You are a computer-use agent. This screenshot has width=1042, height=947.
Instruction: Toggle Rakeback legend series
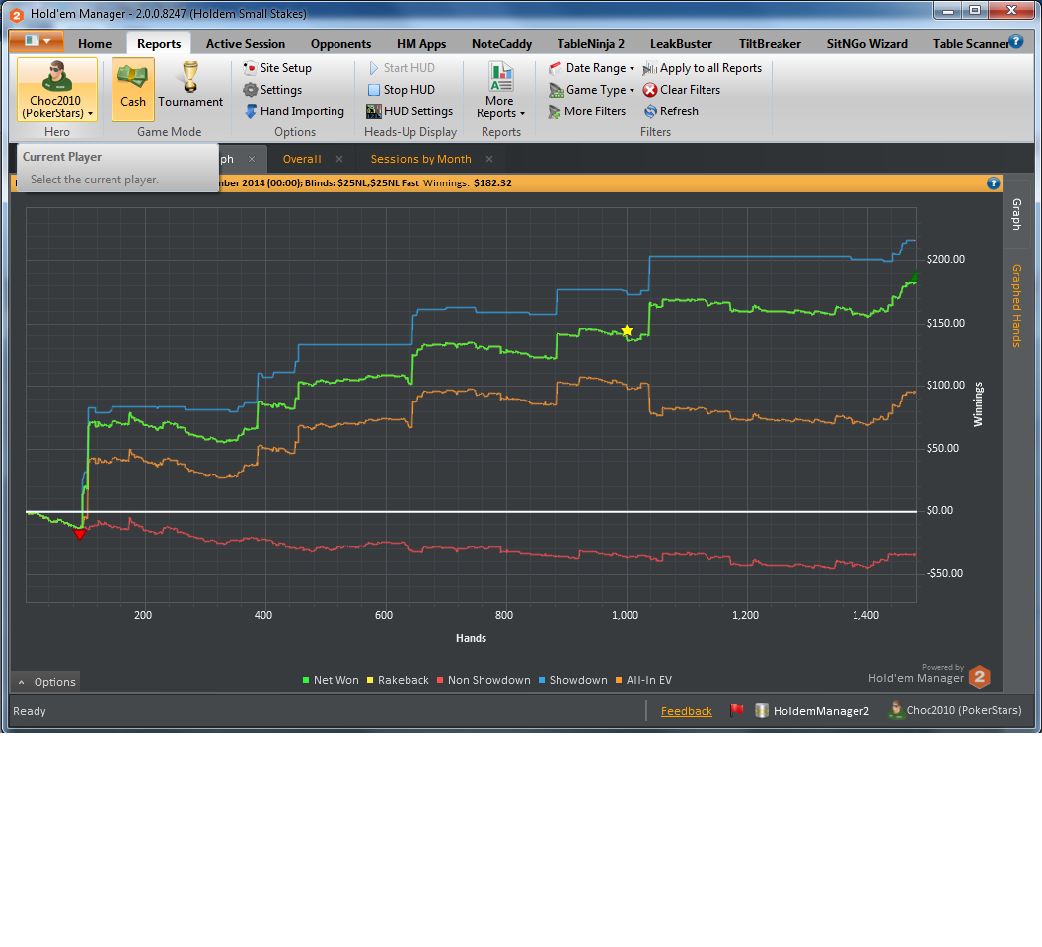(x=398, y=680)
